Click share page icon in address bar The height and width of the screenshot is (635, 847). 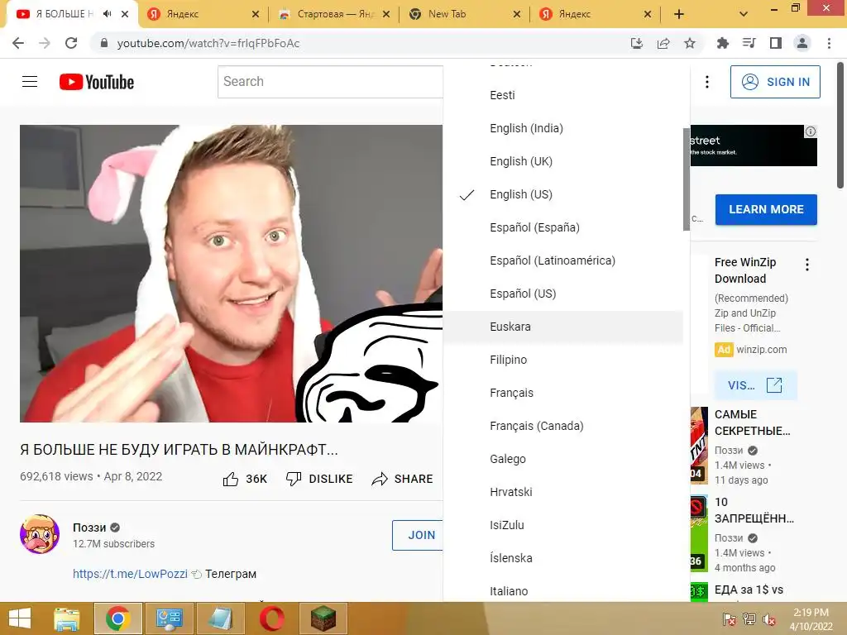pos(663,43)
